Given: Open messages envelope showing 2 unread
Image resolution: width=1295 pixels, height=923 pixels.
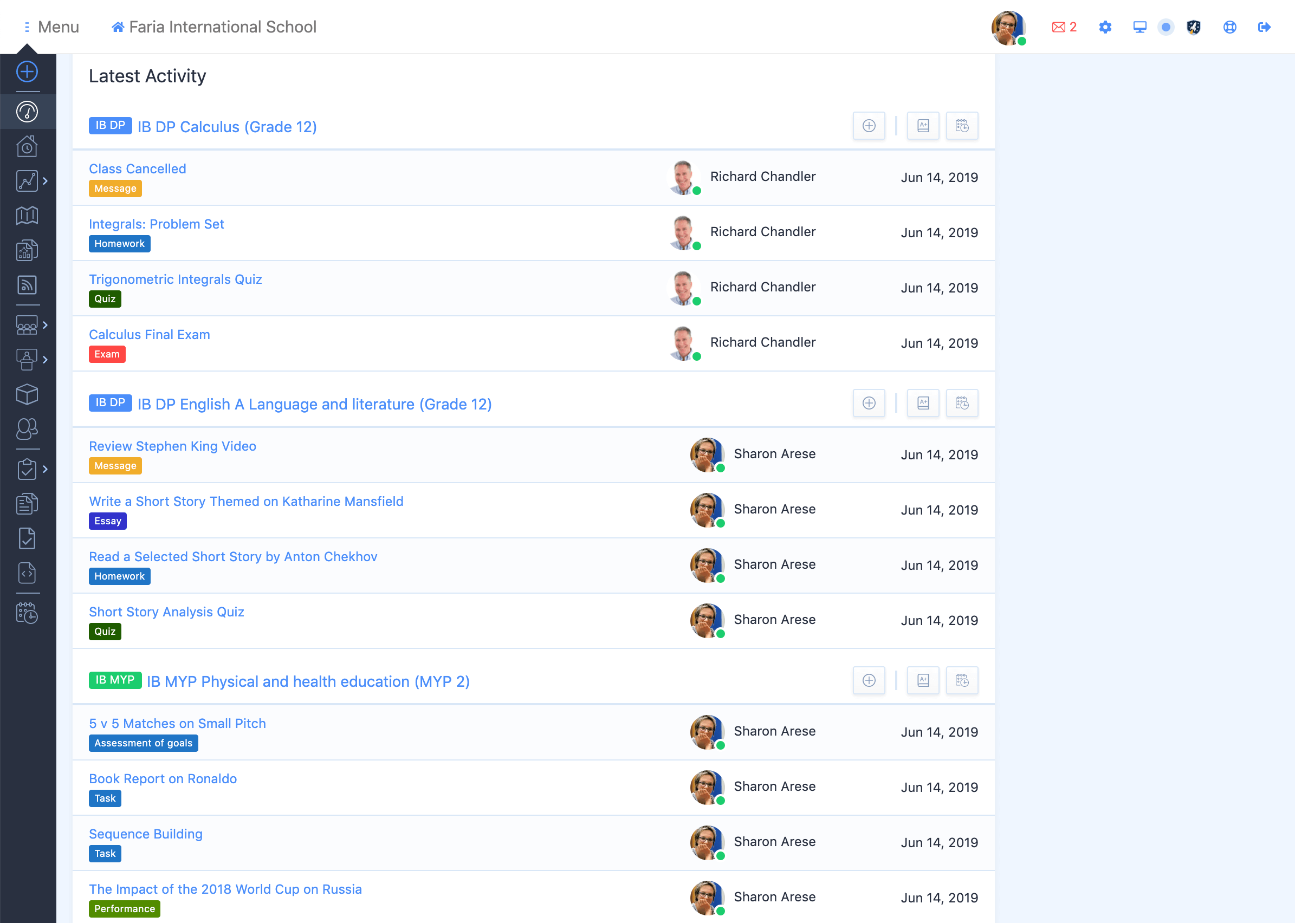Looking at the screenshot, I should pyautogui.click(x=1064, y=27).
